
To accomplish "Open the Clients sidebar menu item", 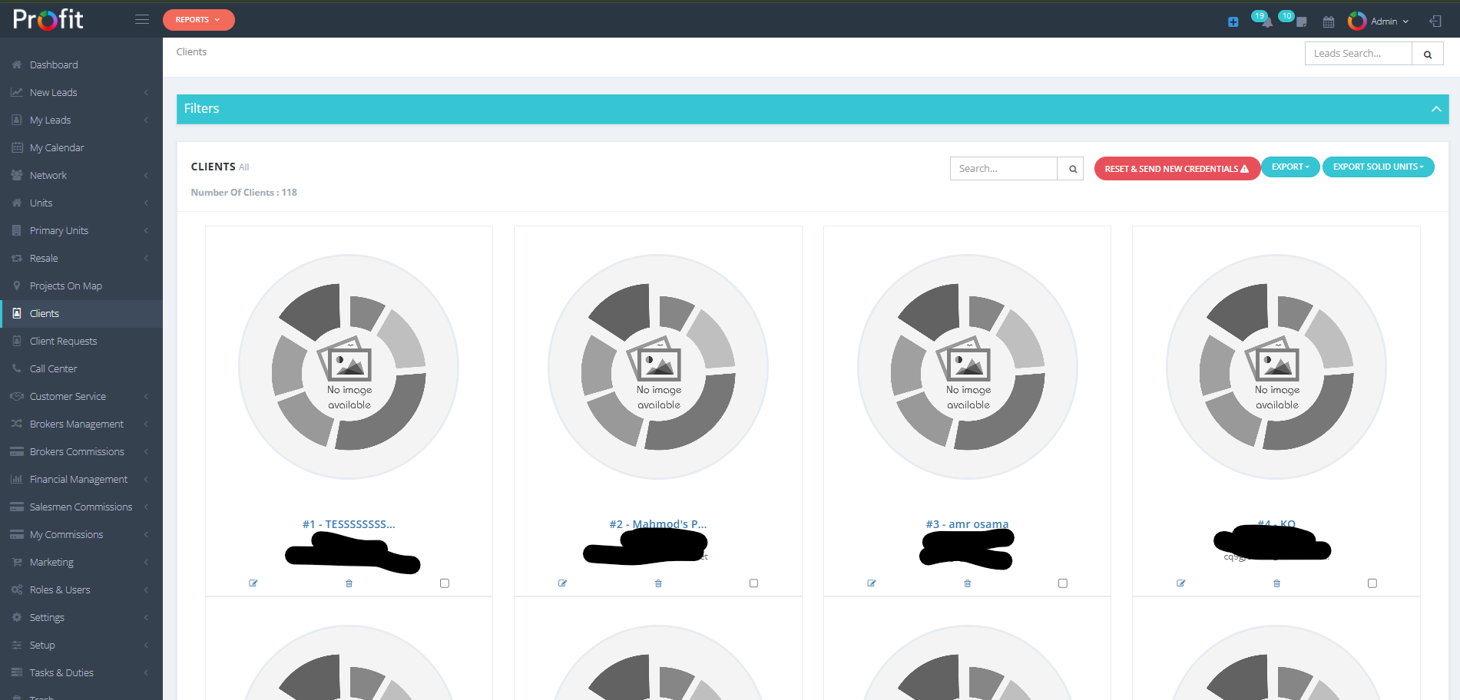I will coord(44,313).
